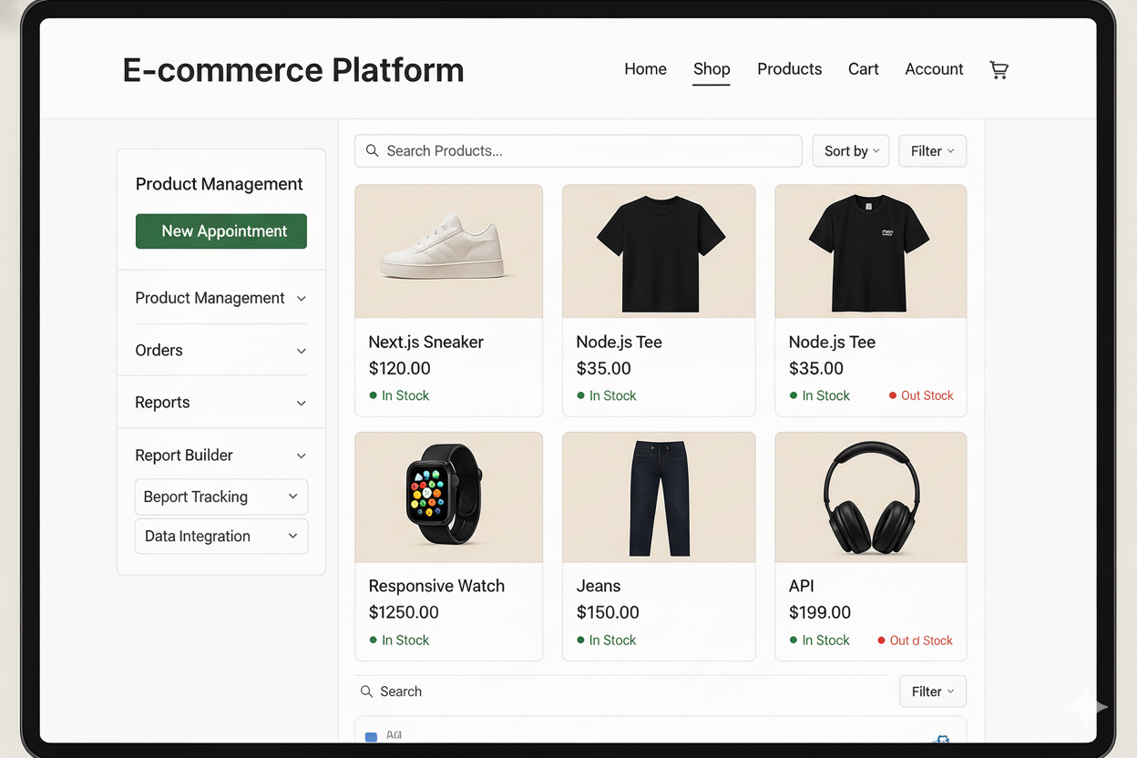Click the search icon in the bottom search bar
The height and width of the screenshot is (758, 1137).
(366, 691)
